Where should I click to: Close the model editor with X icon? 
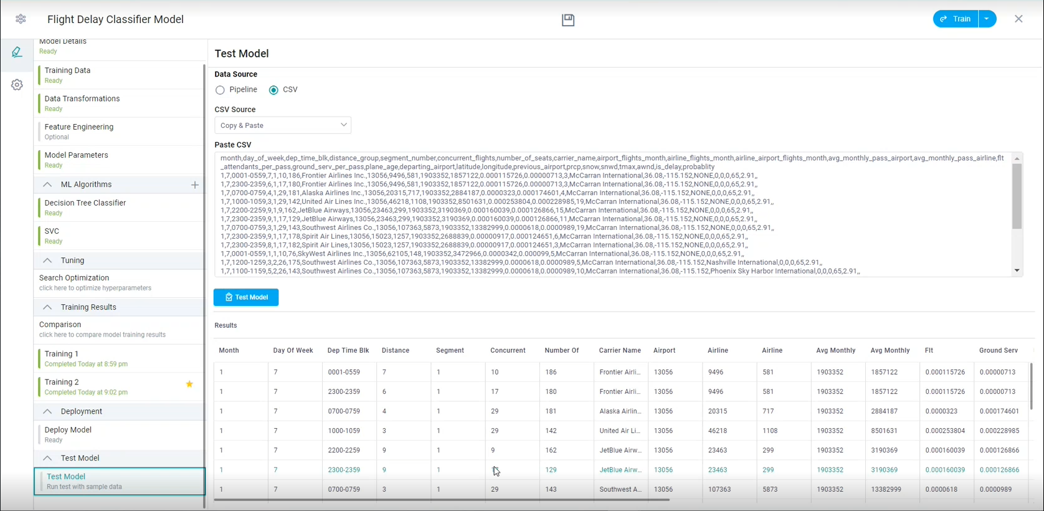coord(1018,19)
